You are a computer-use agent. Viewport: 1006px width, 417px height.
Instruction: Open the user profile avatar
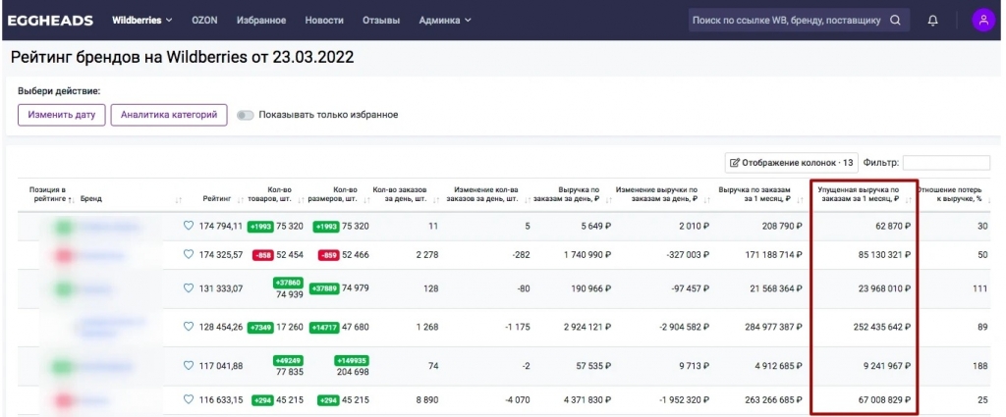point(983,20)
